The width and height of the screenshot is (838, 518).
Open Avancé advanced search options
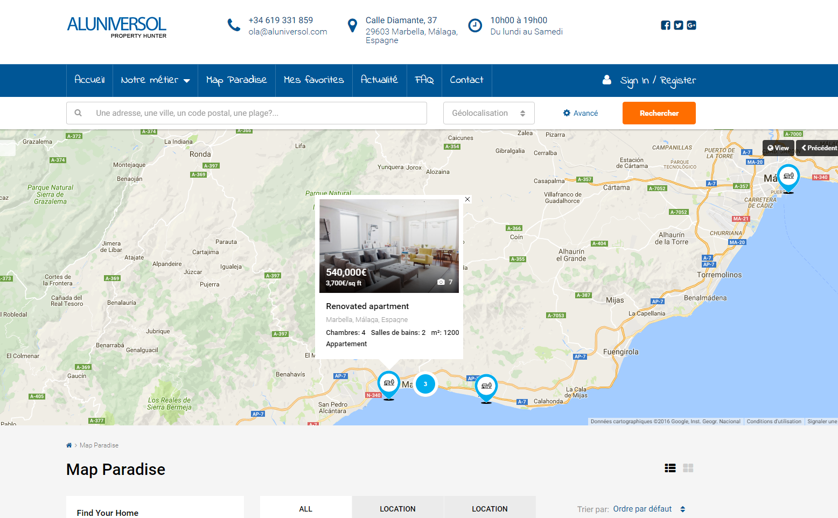[581, 113]
